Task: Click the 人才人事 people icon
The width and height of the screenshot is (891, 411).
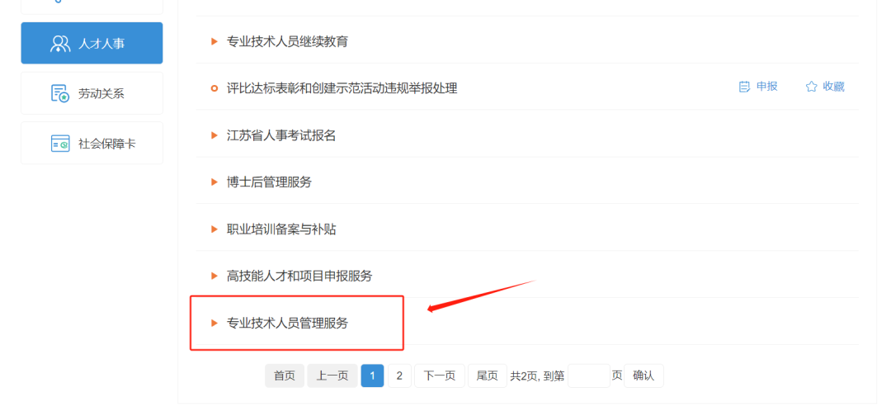Action: coord(60,44)
